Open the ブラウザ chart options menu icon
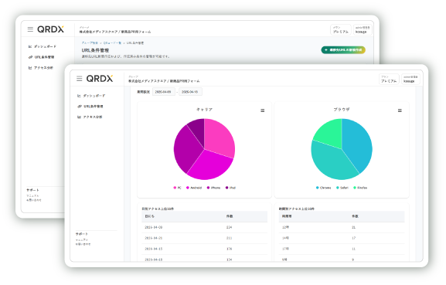 coord(400,110)
